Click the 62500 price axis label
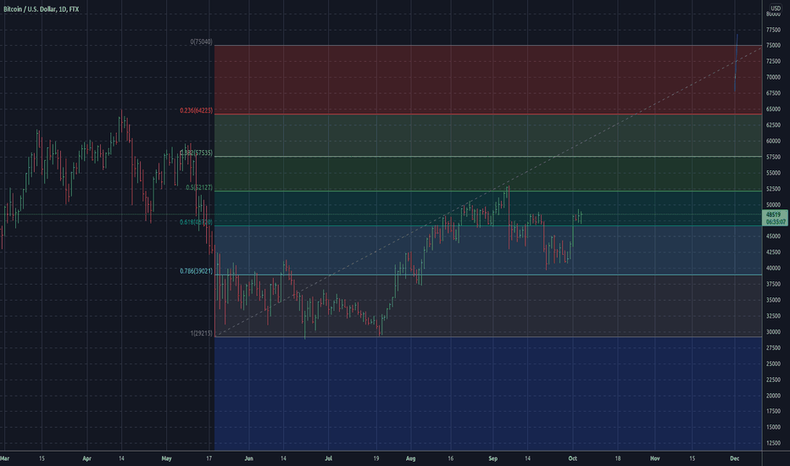This screenshot has height=466, width=790. coord(773,125)
